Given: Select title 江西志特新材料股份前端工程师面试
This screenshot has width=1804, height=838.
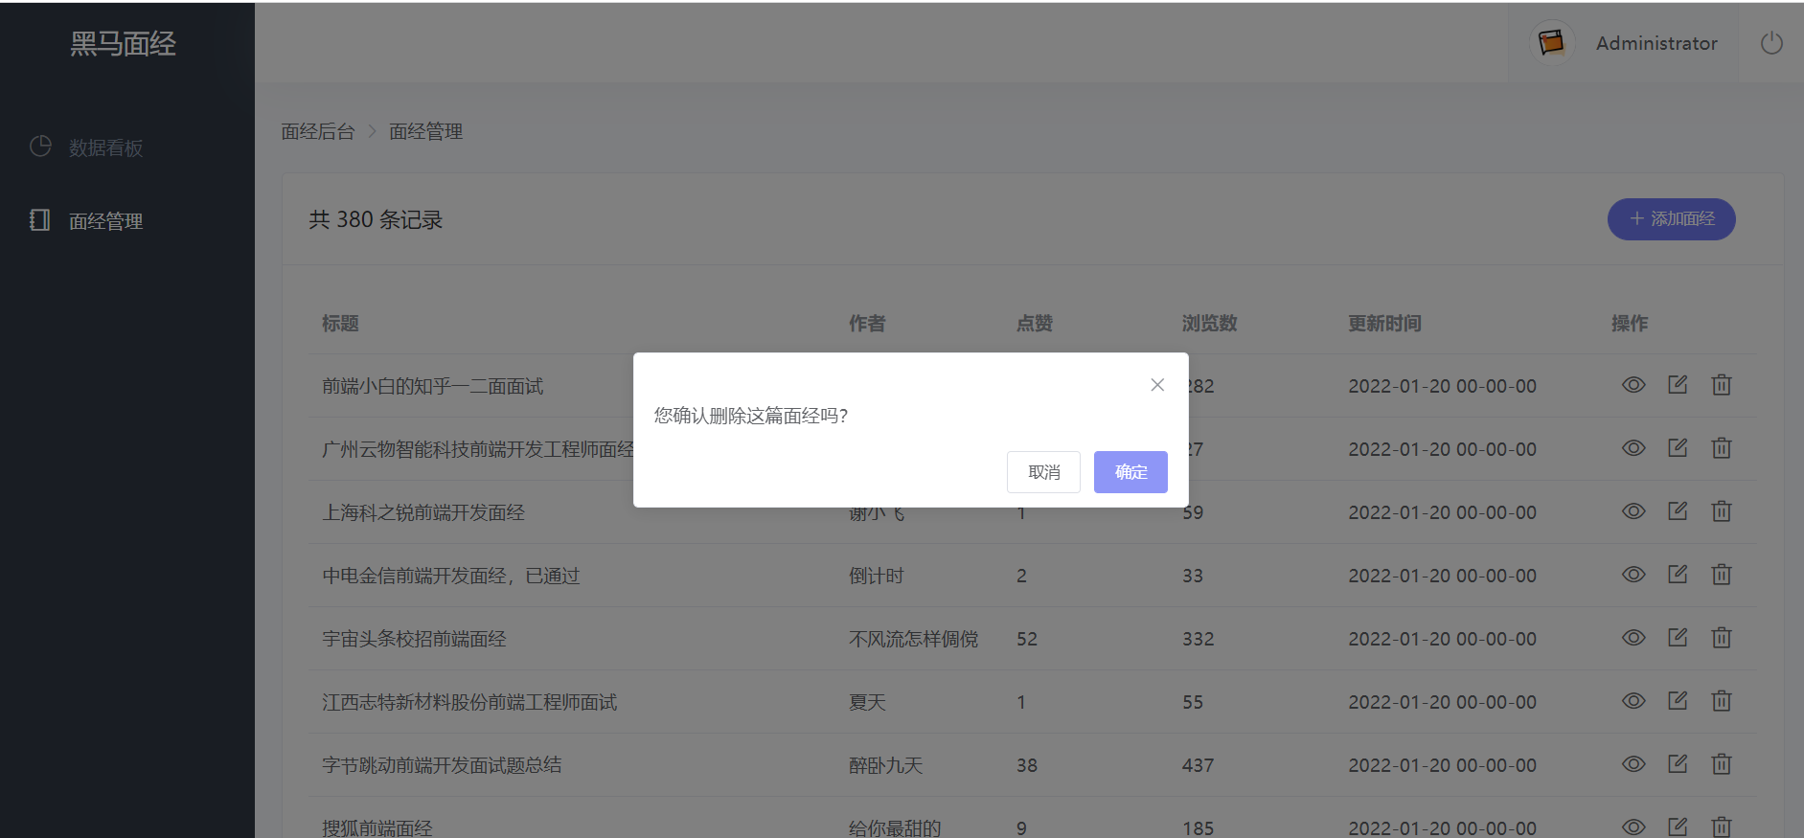Looking at the screenshot, I should click(469, 702).
